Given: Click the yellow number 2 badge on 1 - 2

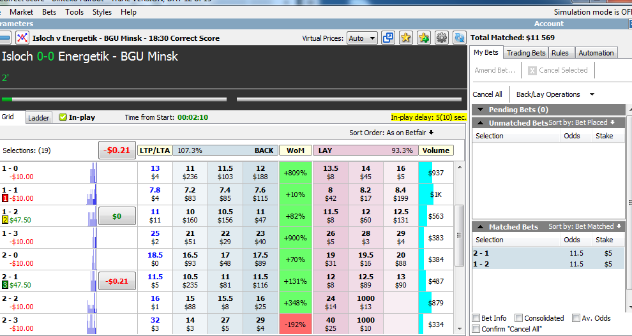Looking at the screenshot, I should [5, 220].
